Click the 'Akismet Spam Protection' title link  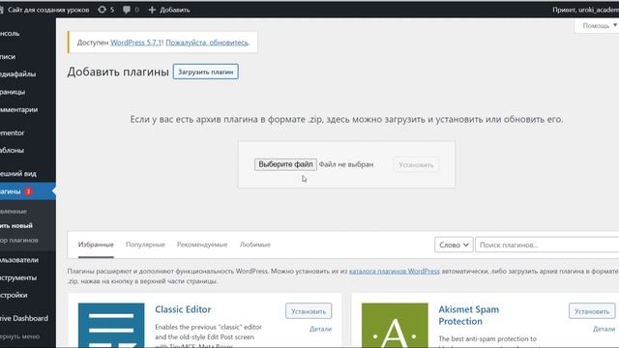pos(468,315)
